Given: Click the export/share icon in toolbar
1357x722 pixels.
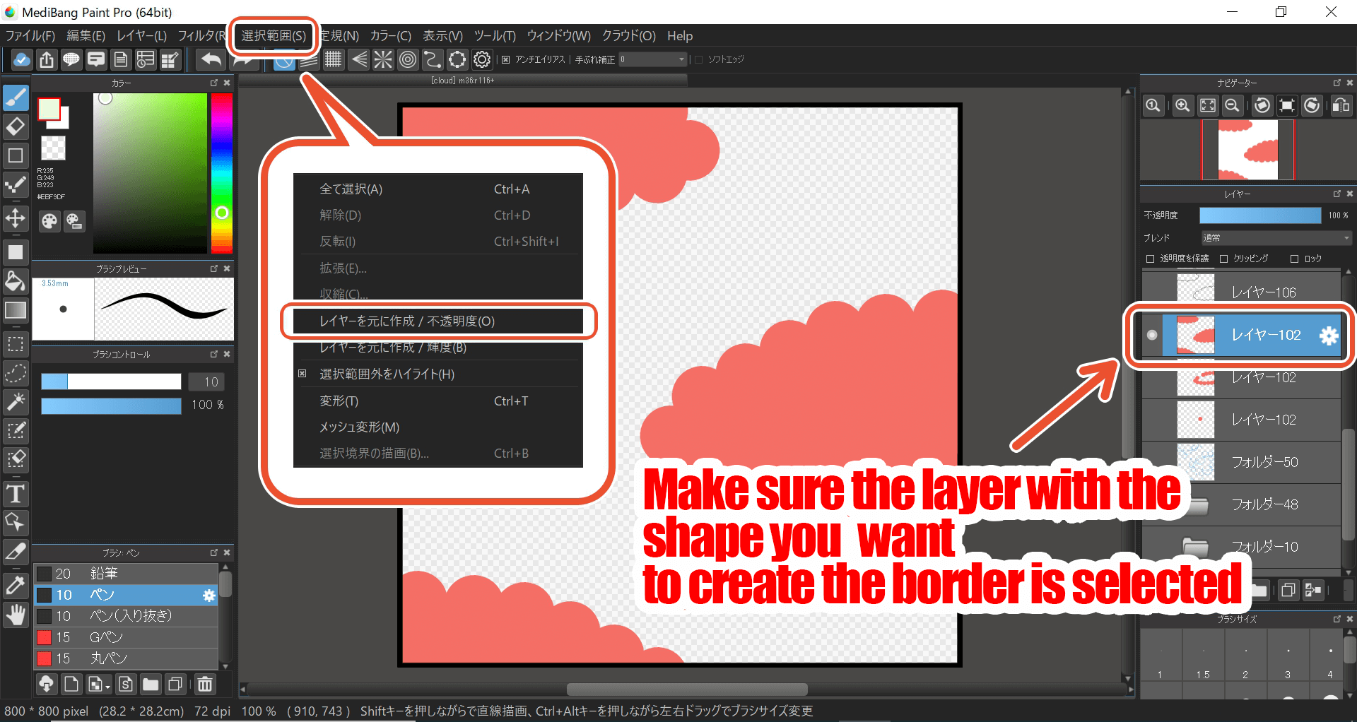Looking at the screenshot, I should click(47, 60).
